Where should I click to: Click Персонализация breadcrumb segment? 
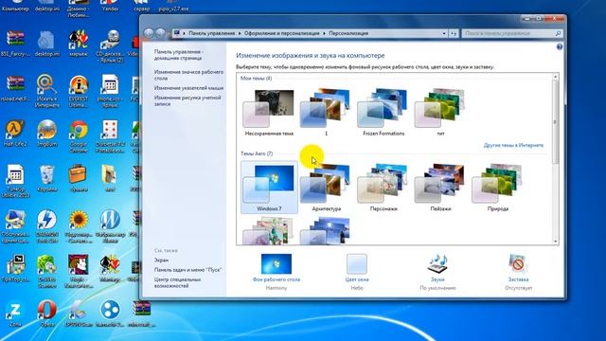(x=348, y=34)
